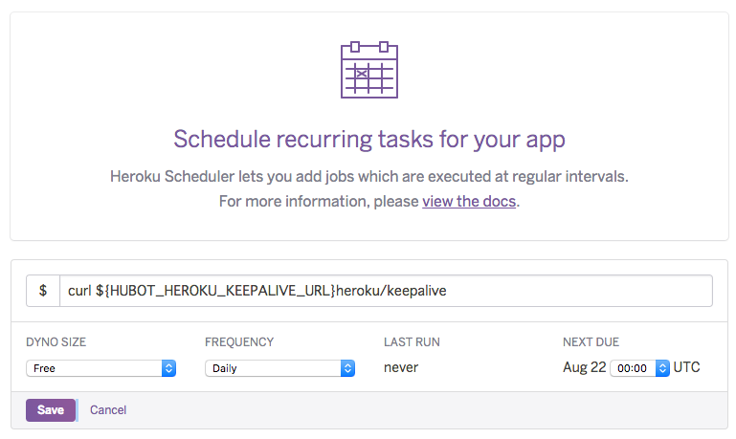This screenshot has width=736, height=439.
Task: Click the 'Schedule recurring tasks for your app' heading
Action: [x=369, y=140]
